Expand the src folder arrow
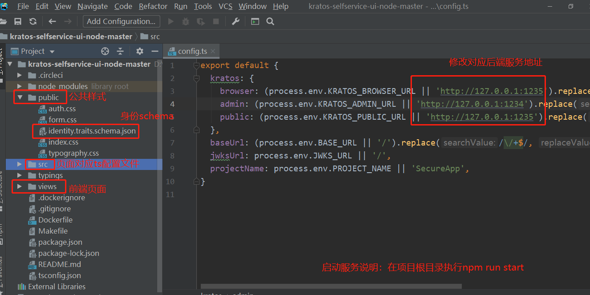 click(20, 164)
